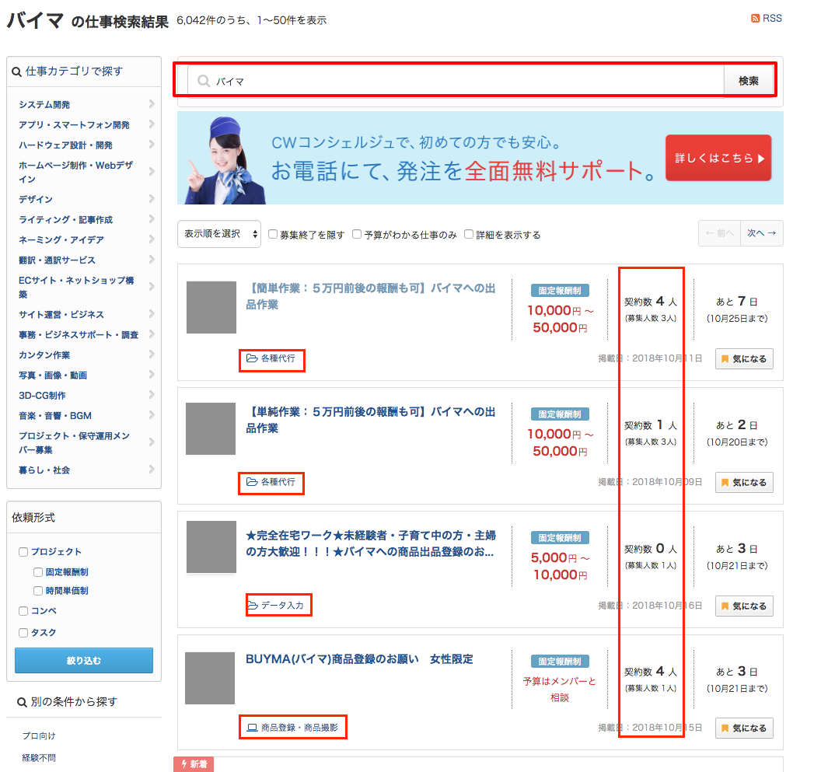Click thumbnail of BUYMA商品登録 job
This screenshot has width=814, height=772.
pyautogui.click(x=210, y=679)
